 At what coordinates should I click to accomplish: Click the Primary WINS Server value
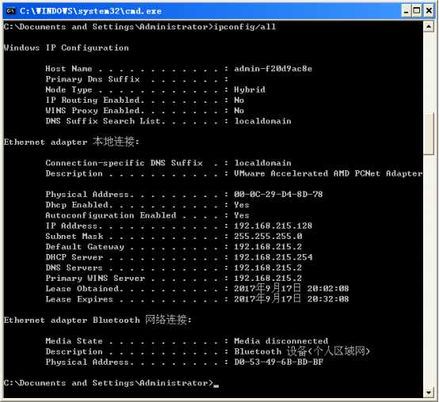pos(268,279)
